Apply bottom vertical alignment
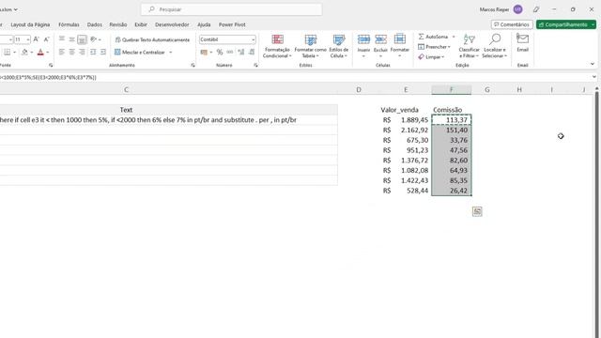Image resolution: width=601 pixels, height=338 pixels. click(x=82, y=39)
